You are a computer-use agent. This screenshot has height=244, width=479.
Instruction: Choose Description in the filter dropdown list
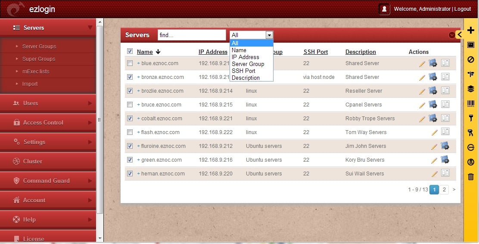coord(252,78)
